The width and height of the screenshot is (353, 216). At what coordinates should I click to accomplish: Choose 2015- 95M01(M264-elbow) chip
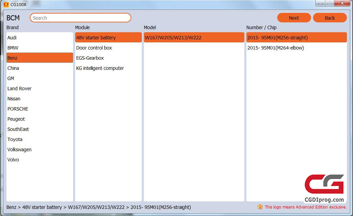(x=296, y=47)
